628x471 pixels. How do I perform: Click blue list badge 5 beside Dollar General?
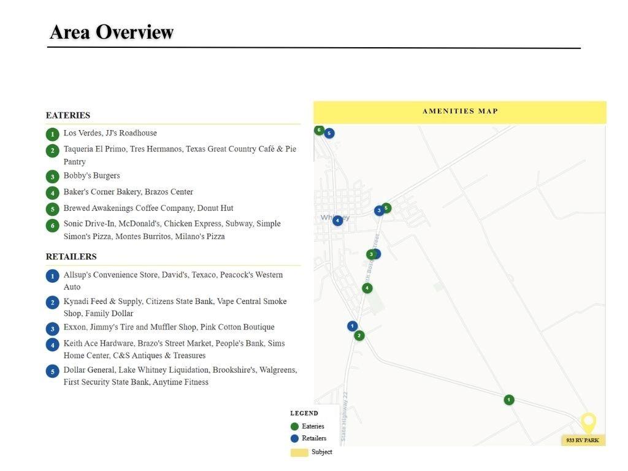click(x=53, y=371)
